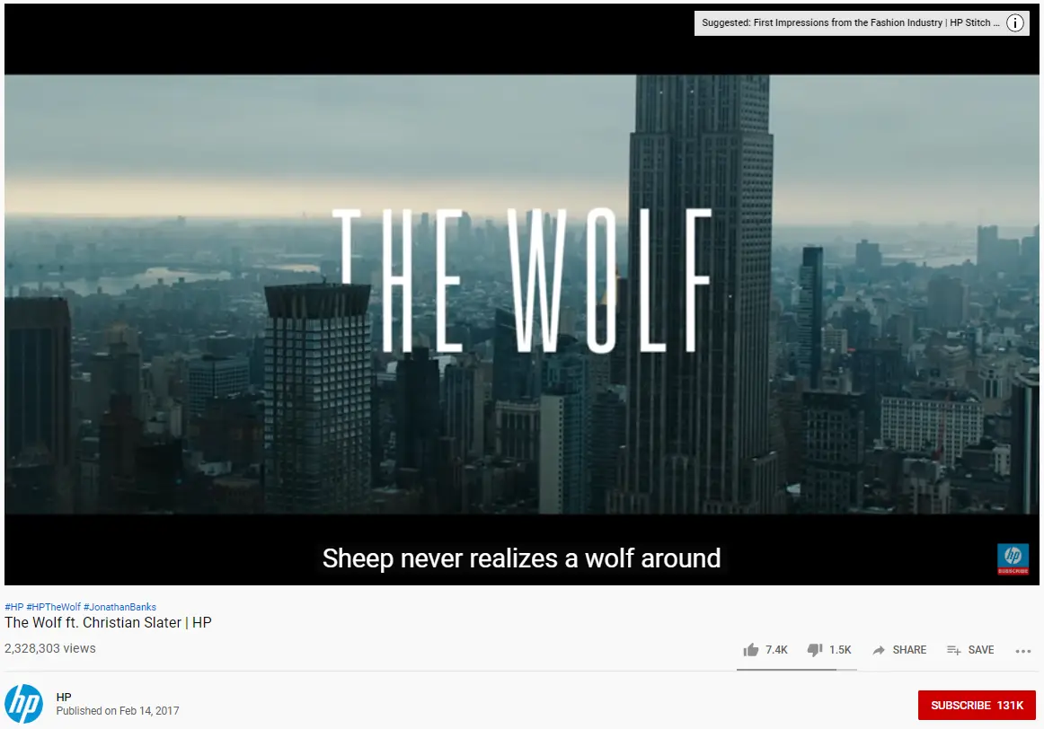Viewport: 1044px width, 729px height.
Task: Dislike the video with thumbs down
Action: tap(815, 650)
